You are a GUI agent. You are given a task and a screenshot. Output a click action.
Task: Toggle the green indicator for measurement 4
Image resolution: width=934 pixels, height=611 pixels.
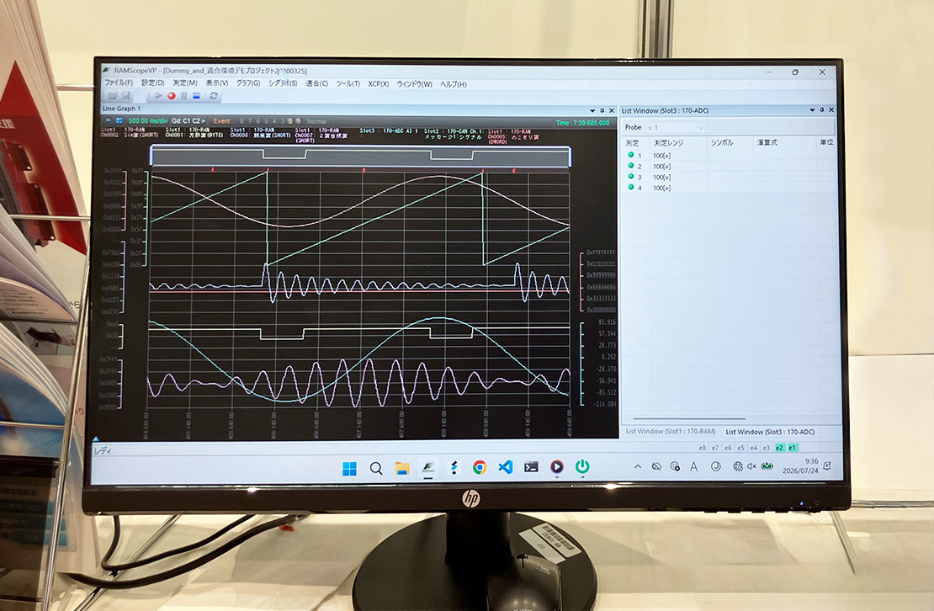(x=631, y=188)
